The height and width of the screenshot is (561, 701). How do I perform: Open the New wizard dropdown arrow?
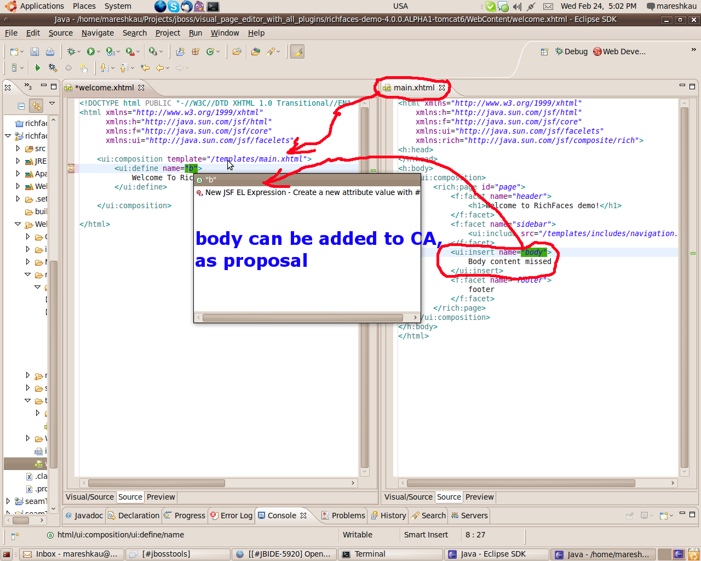[x=21, y=51]
